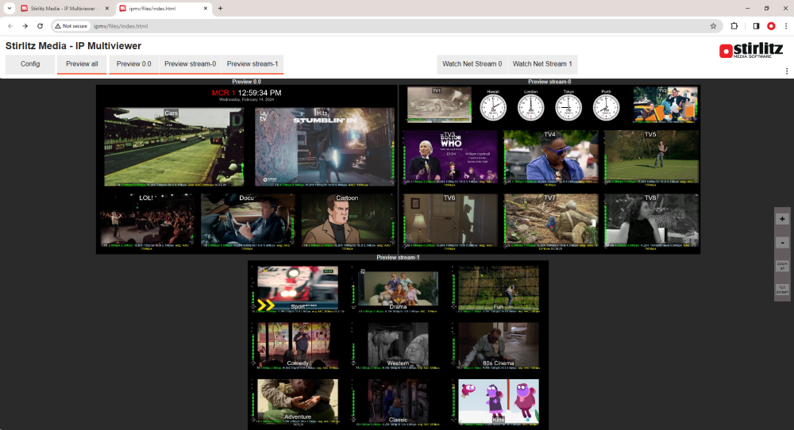
Task: Click the TV2 video tile
Action: (x=665, y=105)
